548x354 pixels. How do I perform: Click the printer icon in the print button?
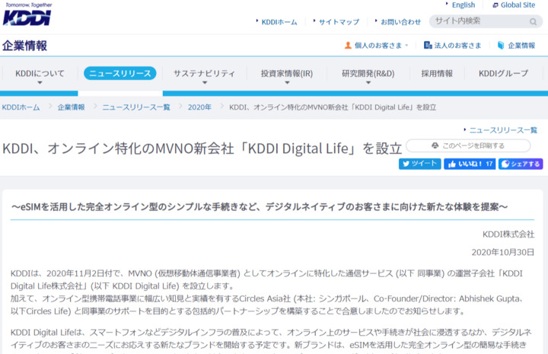point(435,145)
